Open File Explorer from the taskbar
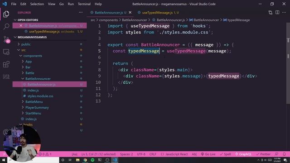This screenshot has height=163, width=290. pos(77,160)
